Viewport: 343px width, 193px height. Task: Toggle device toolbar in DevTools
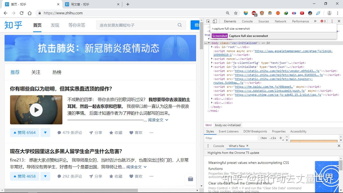tap(215, 21)
